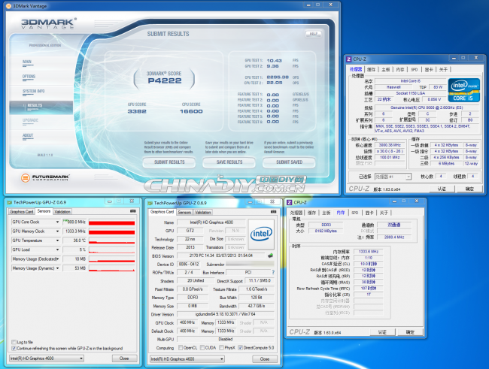Open the 主板 tab in upper CPU-Z window

coord(386,69)
